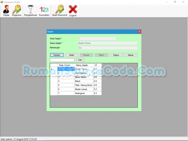This screenshot has height=141, width=188.
Task: Click the 0.6 CF value cell
Action: pyautogui.click(x=97, y=77)
